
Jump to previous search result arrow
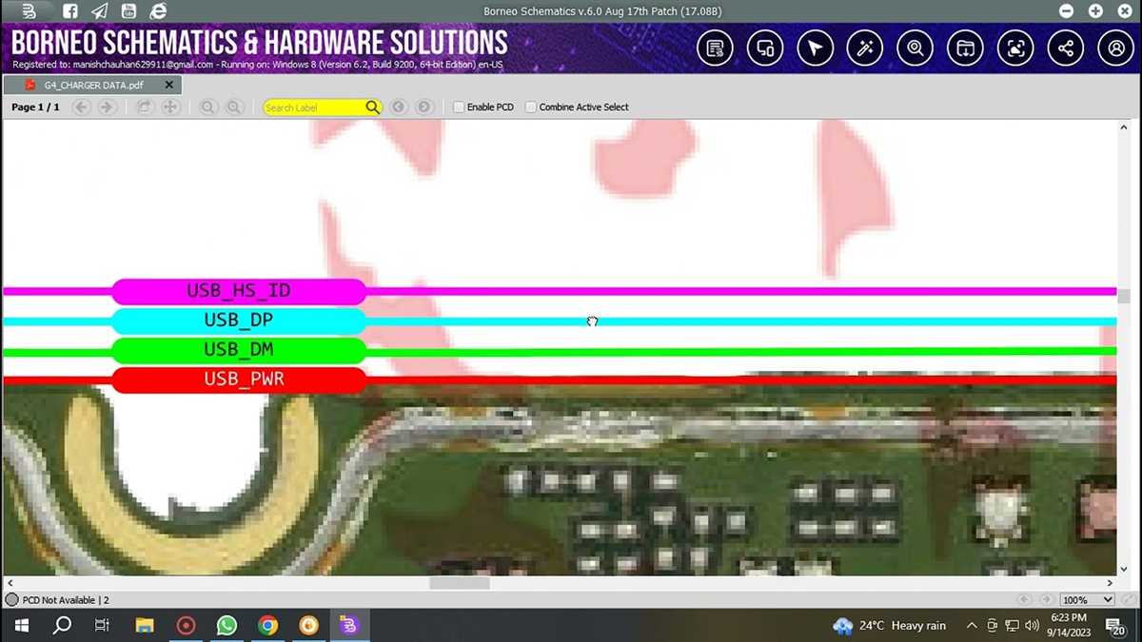(x=399, y=107)
